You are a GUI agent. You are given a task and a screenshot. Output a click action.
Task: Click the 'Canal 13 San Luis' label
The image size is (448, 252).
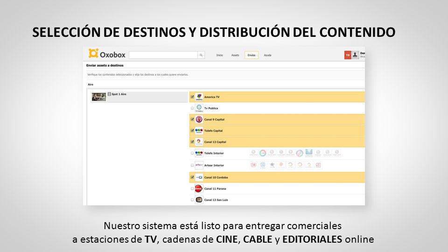click(216, 200)
